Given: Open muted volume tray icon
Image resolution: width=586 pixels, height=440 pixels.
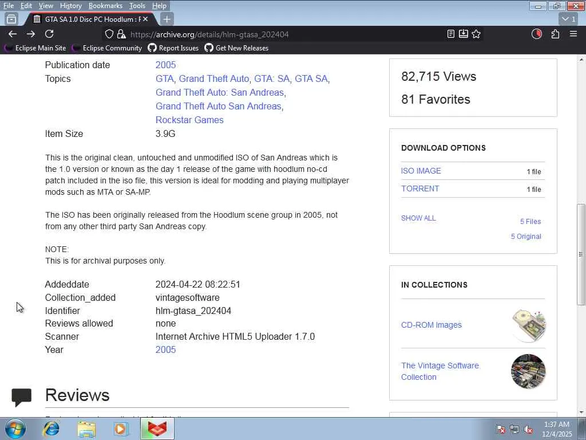Looking at the screenshot, I should pyautogui.click(x=528, y=429).
